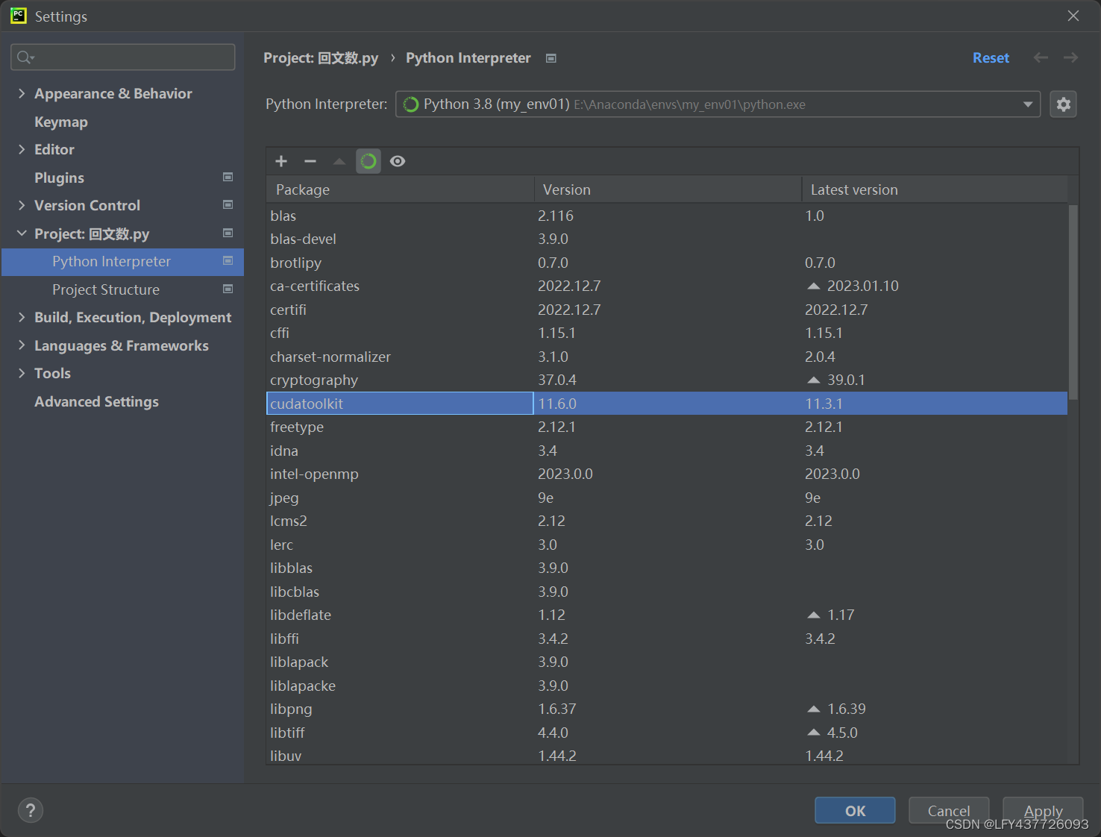Open the Project Structure page
Image resolution: width=1101 pixels, height=837 pixels.
[106, 289]
